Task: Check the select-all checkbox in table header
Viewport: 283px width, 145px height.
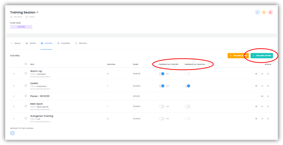Action: pyautogui.click(x=26, y=64)
